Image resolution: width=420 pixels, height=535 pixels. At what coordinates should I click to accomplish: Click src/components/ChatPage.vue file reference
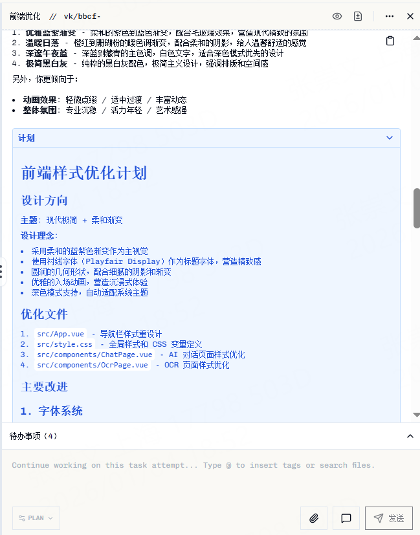click(x=94, y=355)
